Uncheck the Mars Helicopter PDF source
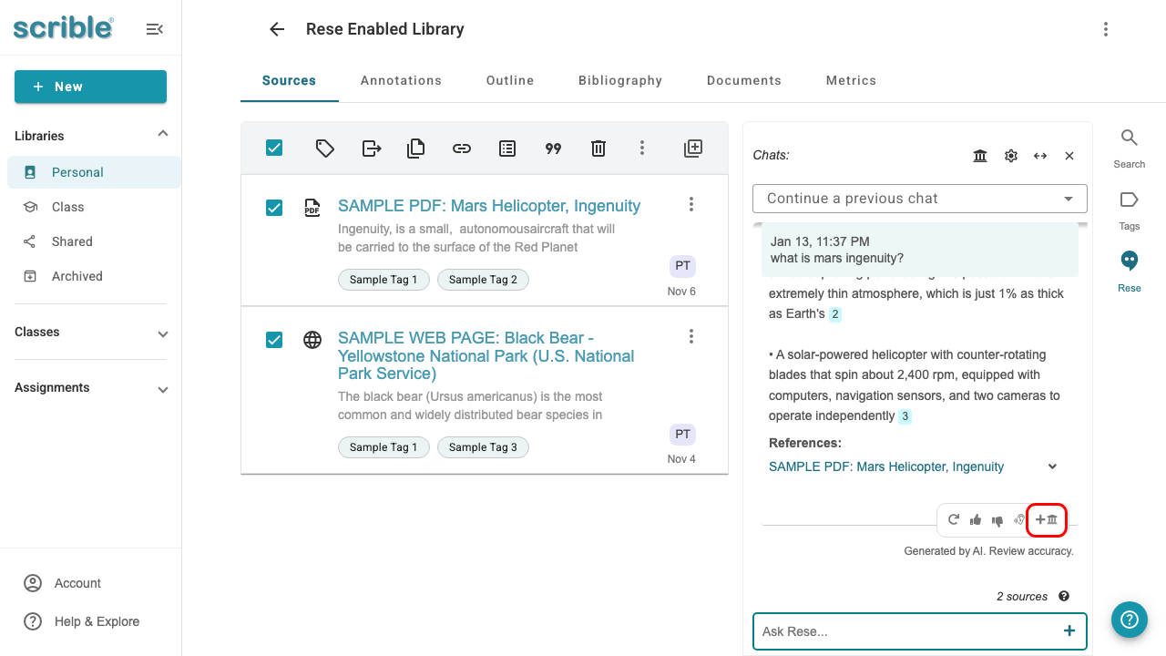1166x656 pixels. coord(273,208)
